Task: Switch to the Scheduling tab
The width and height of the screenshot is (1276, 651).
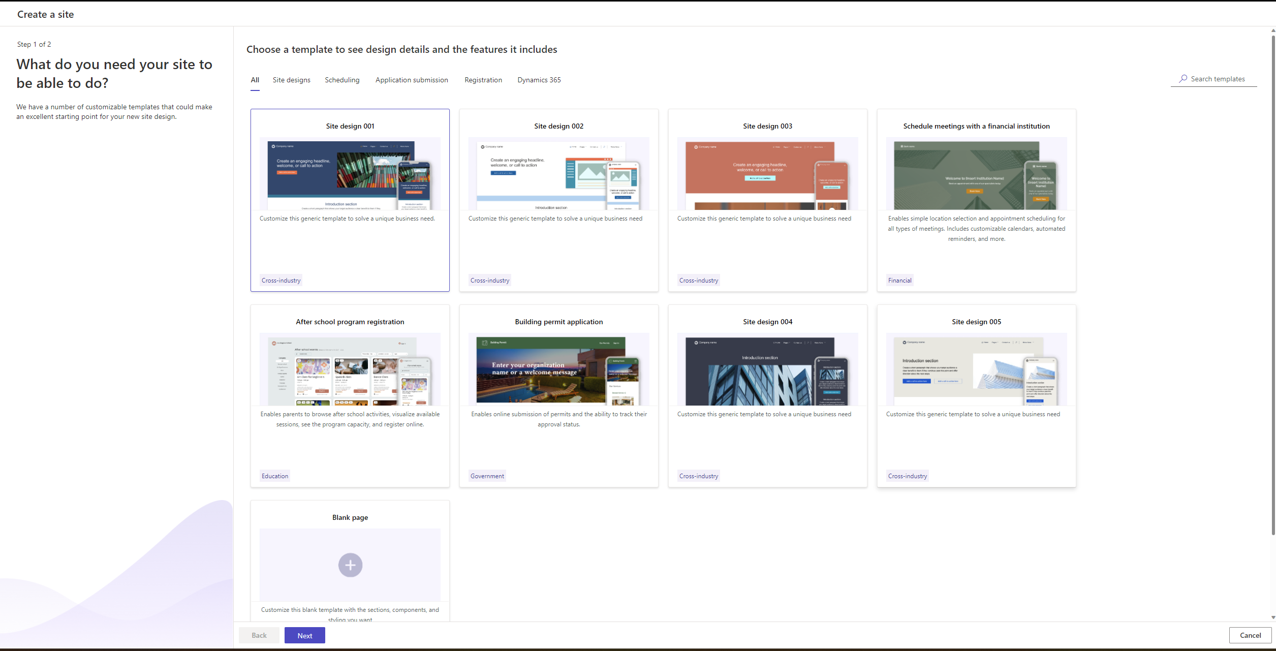Action: pyautogui.click(x=341, y=80)
